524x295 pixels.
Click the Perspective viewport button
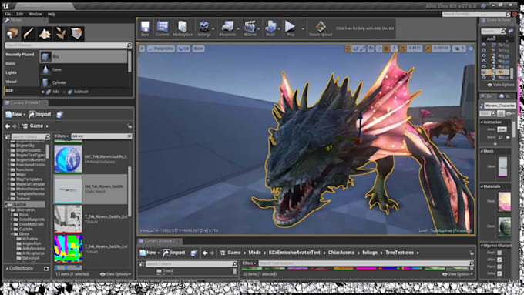tap(161, 49)
